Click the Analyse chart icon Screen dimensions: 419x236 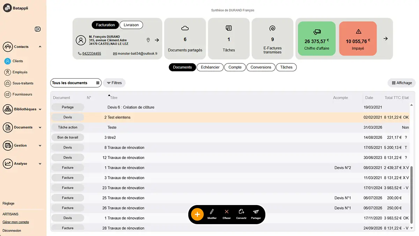click(x=8, y=164)
